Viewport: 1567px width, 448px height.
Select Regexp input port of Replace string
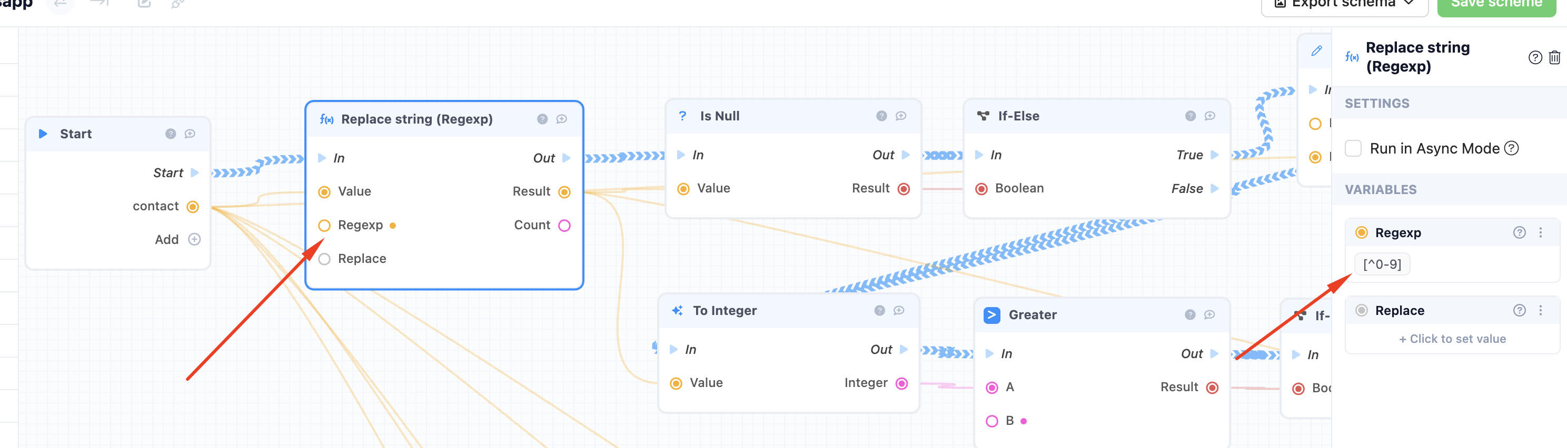[324, 226]
